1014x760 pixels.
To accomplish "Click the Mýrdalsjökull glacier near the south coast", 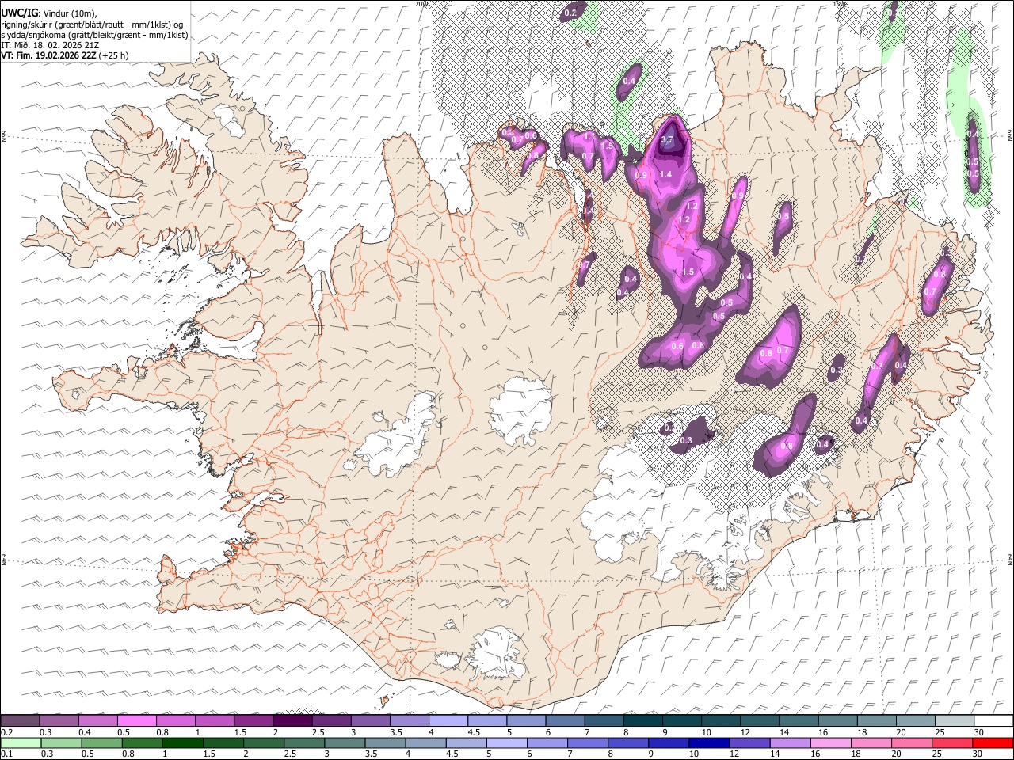I will (x=495, y=653).
